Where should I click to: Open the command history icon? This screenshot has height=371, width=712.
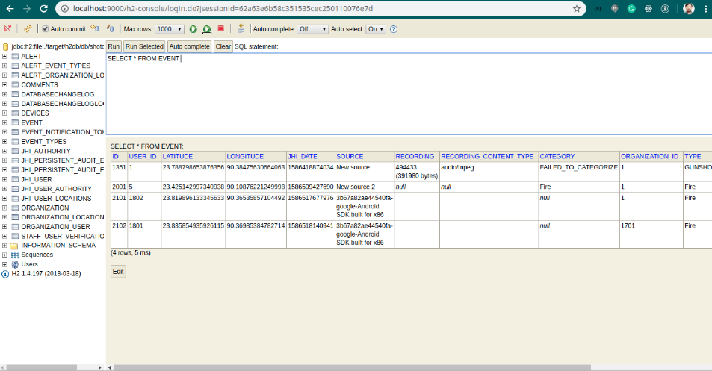coord(241,29)
